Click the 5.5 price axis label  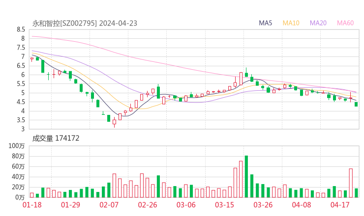point(21,84)
